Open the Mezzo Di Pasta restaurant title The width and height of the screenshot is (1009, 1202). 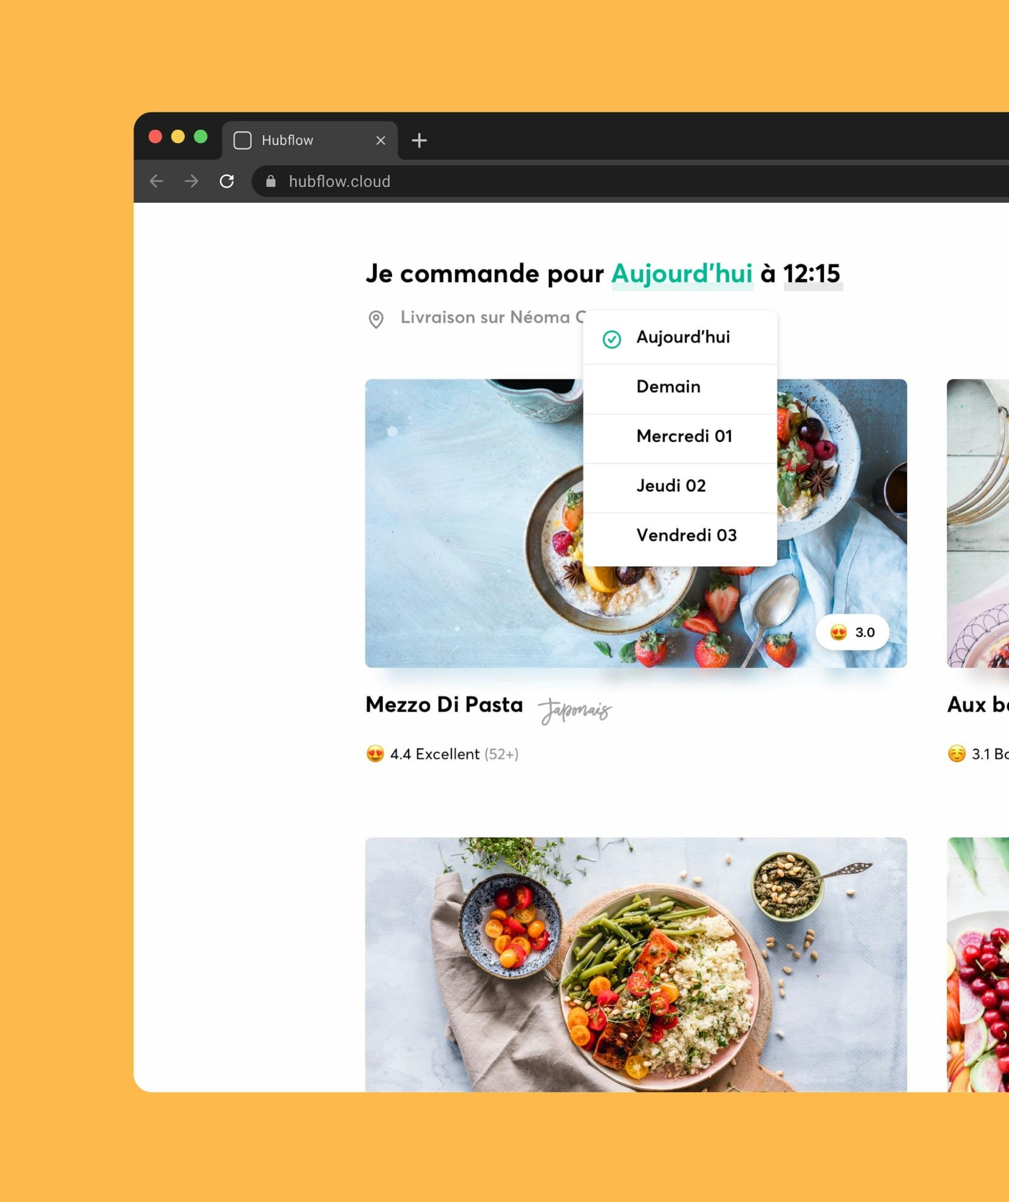[444, 705]
